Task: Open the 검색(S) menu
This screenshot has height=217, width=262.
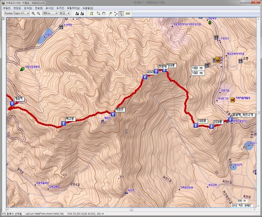Action: [x=28, y=8]
